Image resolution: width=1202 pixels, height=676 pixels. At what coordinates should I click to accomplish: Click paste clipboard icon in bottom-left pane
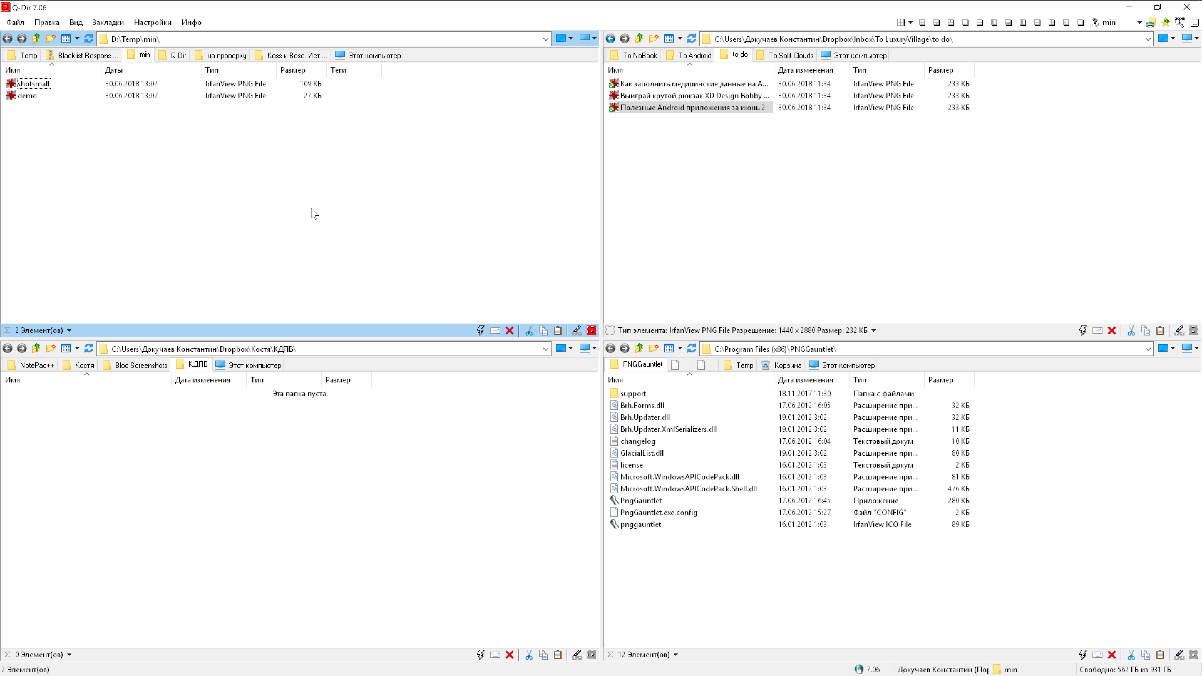[557, 654]
